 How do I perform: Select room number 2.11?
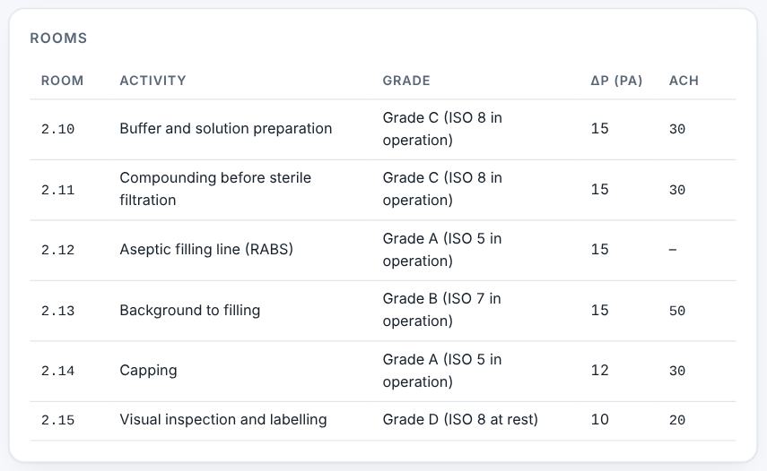coord(57,190)
